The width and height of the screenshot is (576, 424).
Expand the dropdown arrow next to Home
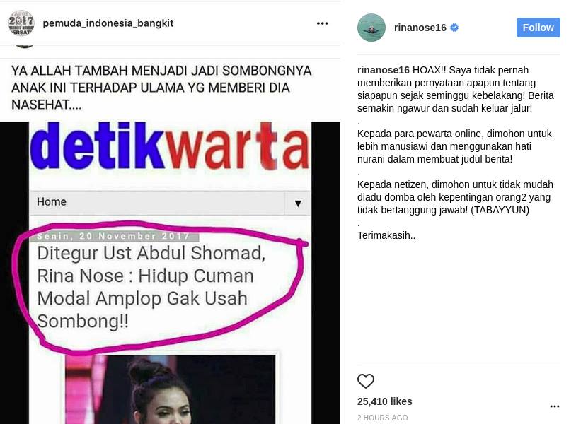298,203
